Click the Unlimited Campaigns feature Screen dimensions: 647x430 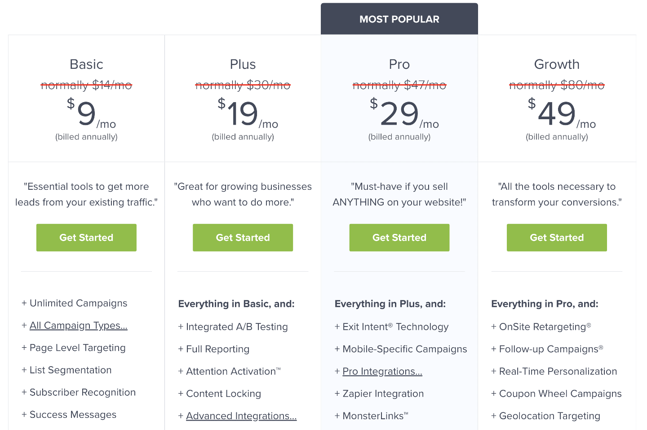(x=78, y=303)
